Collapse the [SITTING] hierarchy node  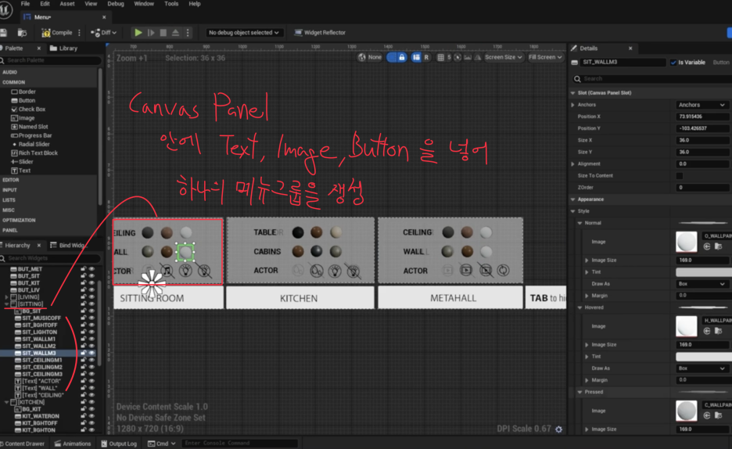coord(6,304)
